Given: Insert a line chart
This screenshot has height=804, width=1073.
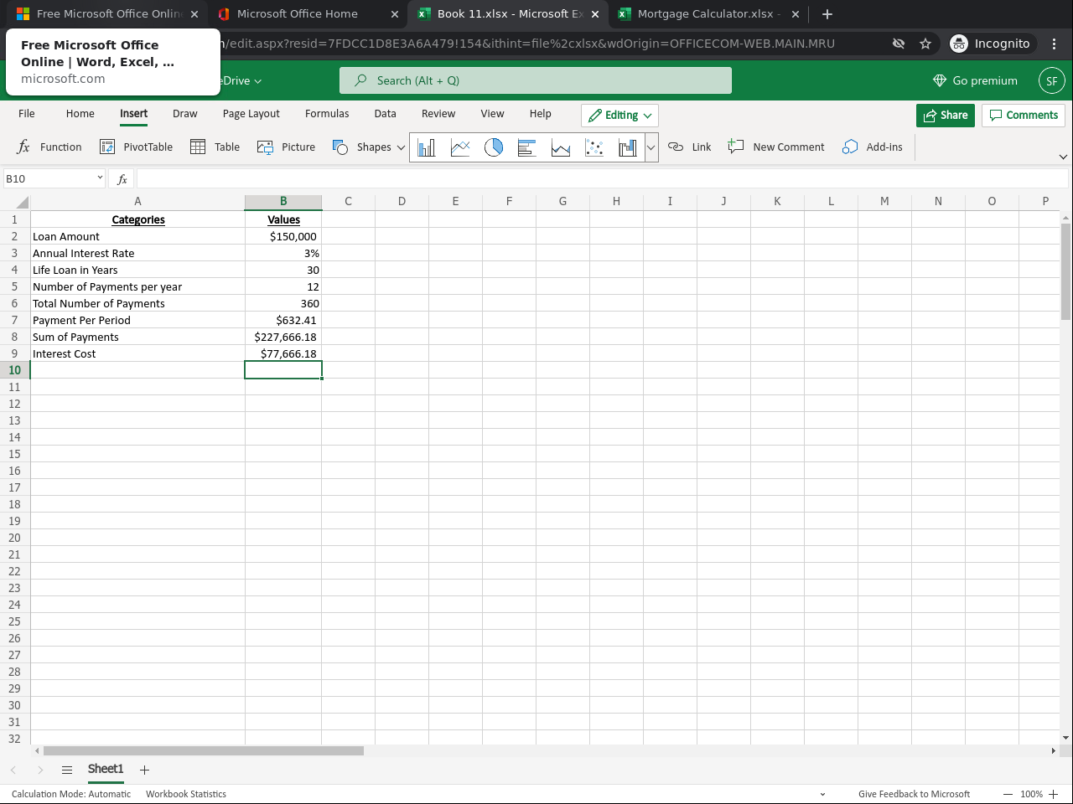Looking at the screenshot, I should point(460,147).
